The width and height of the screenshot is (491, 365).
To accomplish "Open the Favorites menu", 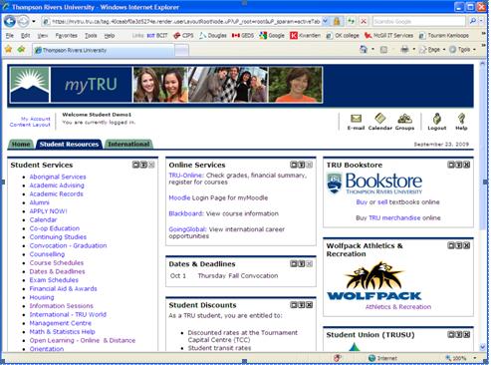I will click(67, 35).
